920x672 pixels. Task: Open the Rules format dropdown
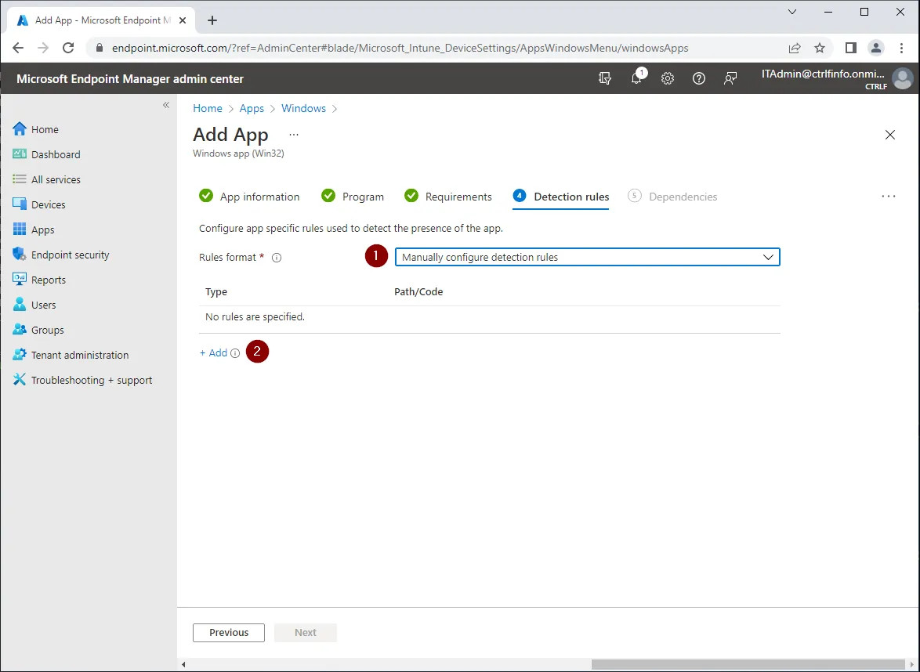[x=587, y=257]
